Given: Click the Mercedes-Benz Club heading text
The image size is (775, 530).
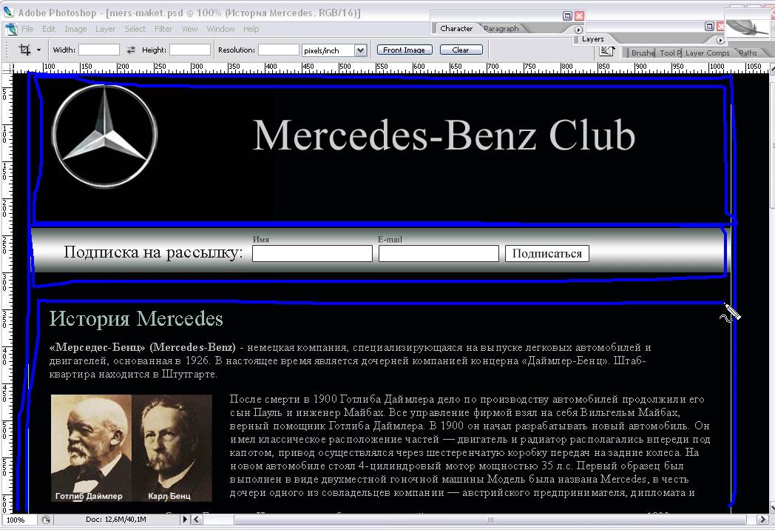Looking at the screenshot, I should click(444, 135).
